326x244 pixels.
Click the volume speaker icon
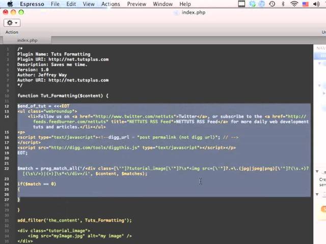coord(316,4)
